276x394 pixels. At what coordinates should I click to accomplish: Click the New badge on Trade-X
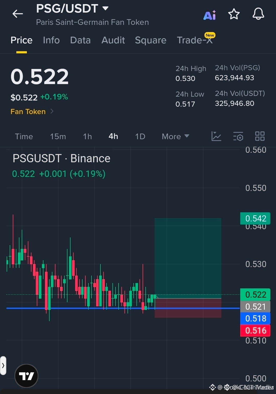click(x=210, y=35)
